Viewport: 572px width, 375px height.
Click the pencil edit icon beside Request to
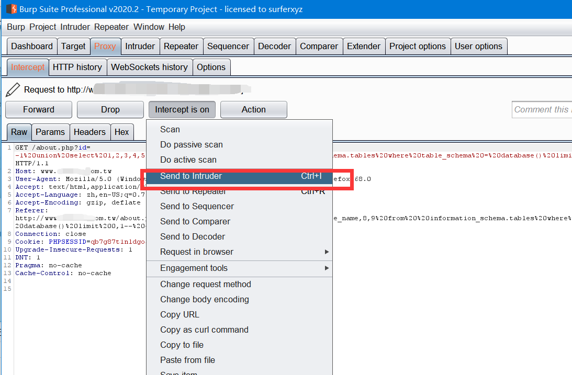13,89
